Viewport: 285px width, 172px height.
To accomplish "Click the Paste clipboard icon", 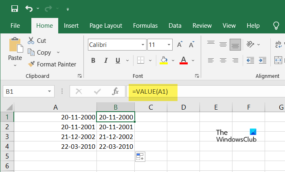I will pos(16,45).
